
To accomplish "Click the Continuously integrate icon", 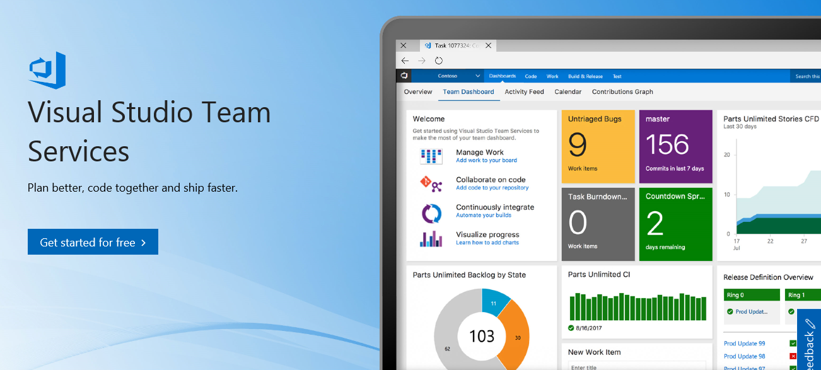I will (x=432, y=212).
